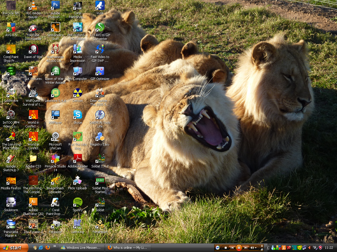Image resolution: width=337 pixels, height=252 pixels.
Task: Open the VLC media player shortcut
Action: (x=33, y=6)
